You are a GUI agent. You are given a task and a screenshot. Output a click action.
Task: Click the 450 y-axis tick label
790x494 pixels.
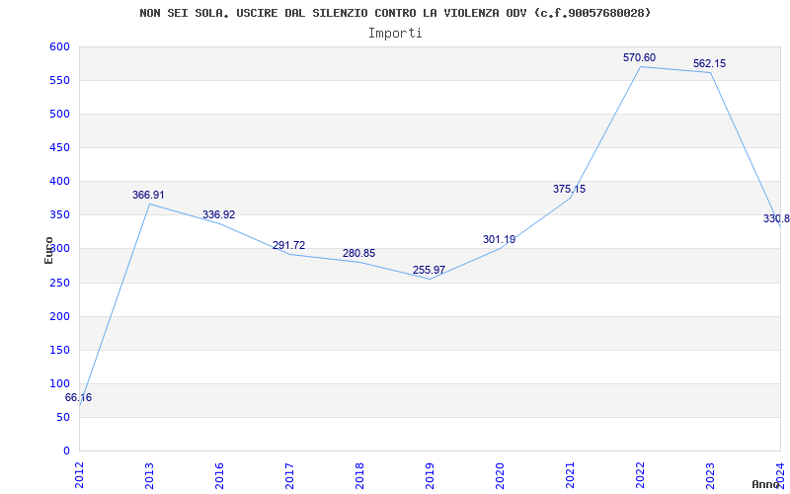59,147
